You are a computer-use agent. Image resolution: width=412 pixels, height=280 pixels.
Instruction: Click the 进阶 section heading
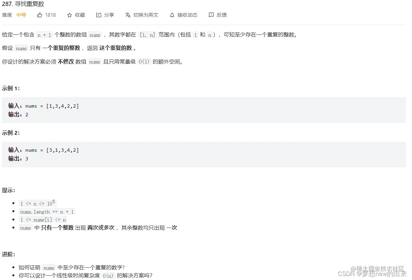point(7,254)
